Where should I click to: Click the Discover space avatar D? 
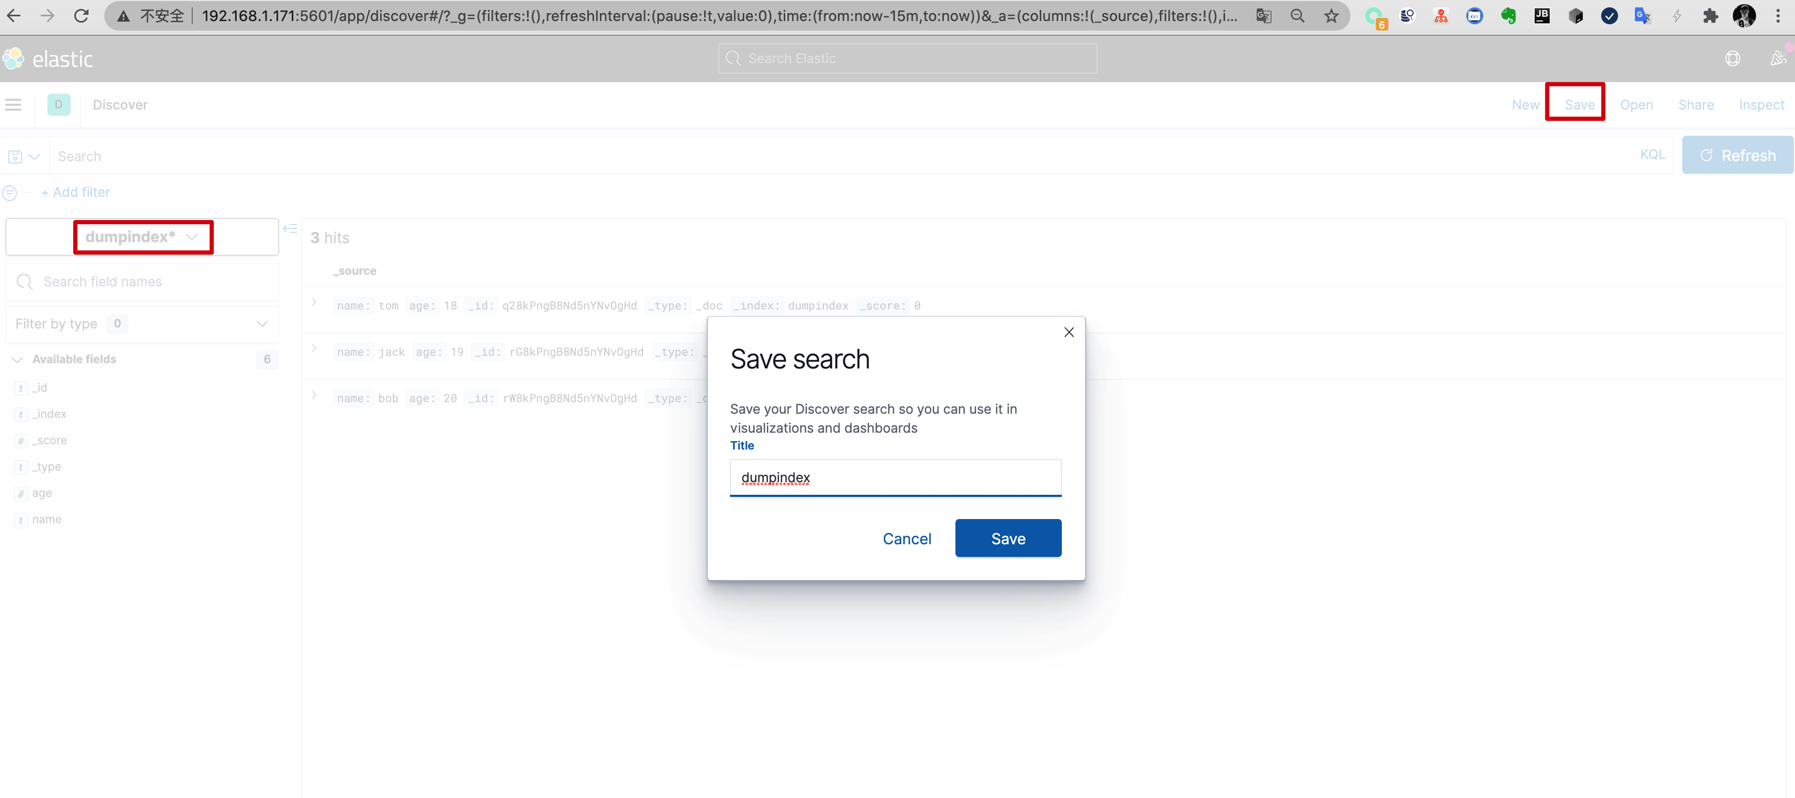click(58, 105)
